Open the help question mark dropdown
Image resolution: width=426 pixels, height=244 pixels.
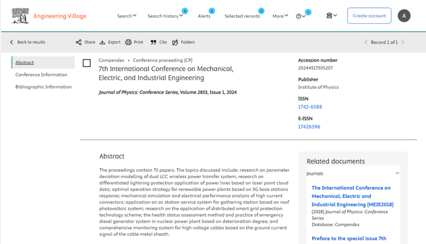tap(300, 16)
